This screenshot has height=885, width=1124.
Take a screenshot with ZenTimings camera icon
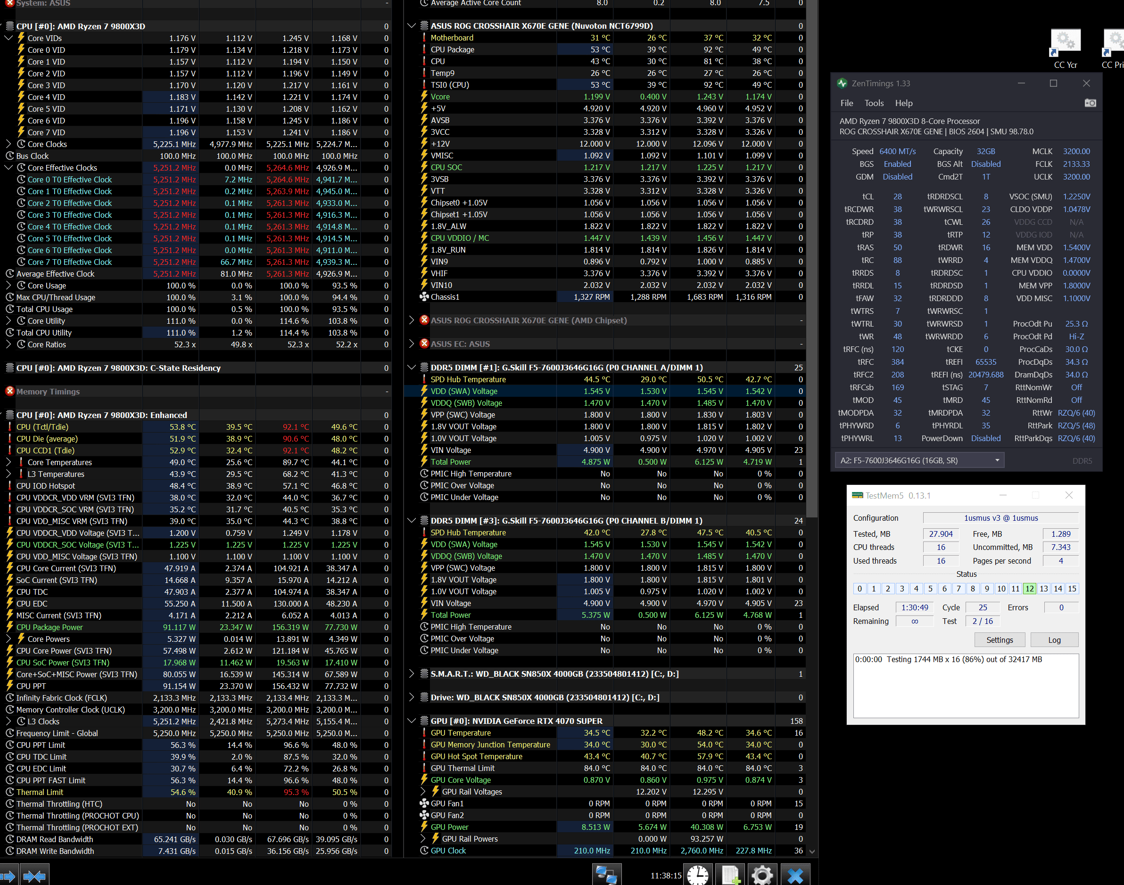click(1091, 103)
